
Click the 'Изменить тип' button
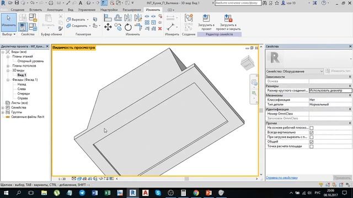pyautogui.click(x=338, y=71)
